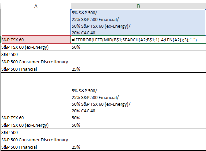Select the allocation text cell in lower table
The height and width of the screenshot is (151, 206).
tap(138, 100)
